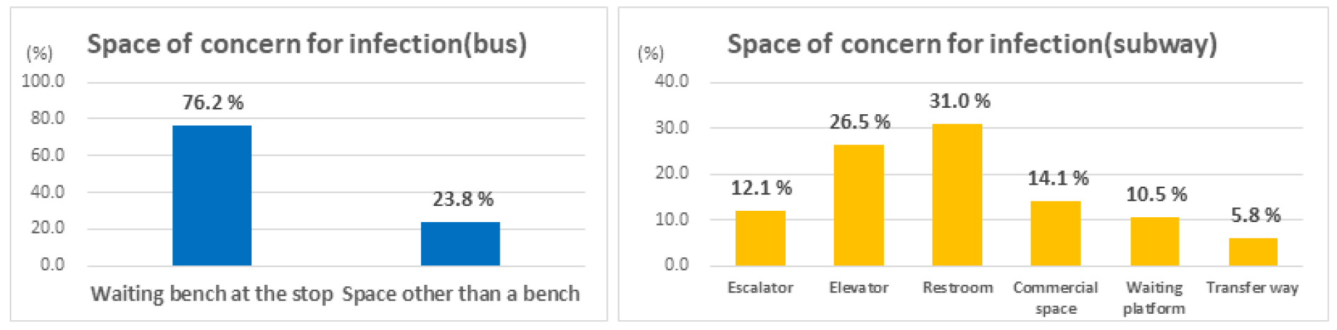Select the 5.8 % data label
This screenshot has height=330, width=1337.
[x=1256, y=215]
